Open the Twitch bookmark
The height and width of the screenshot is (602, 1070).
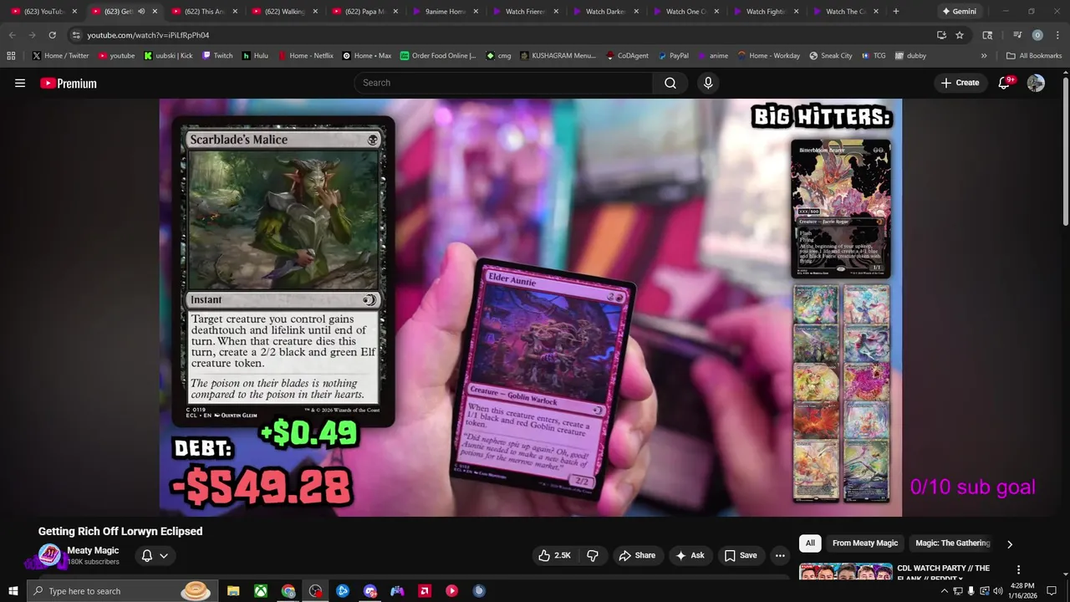click(217, 56)
